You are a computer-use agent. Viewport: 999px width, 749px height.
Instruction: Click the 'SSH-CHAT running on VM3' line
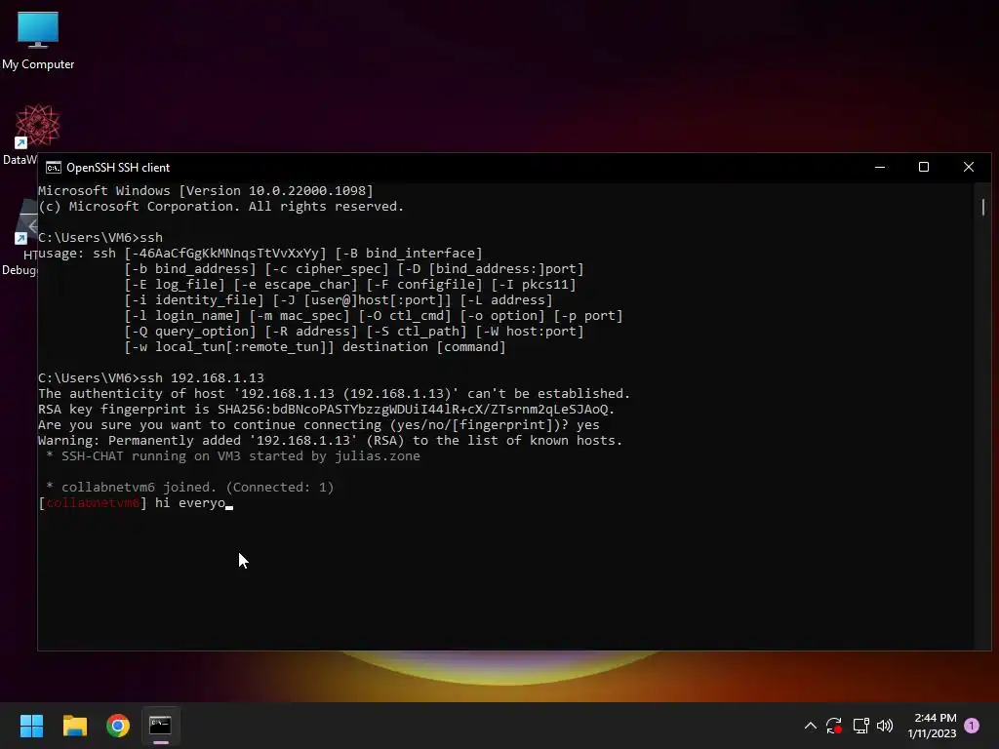click(232, 456)
